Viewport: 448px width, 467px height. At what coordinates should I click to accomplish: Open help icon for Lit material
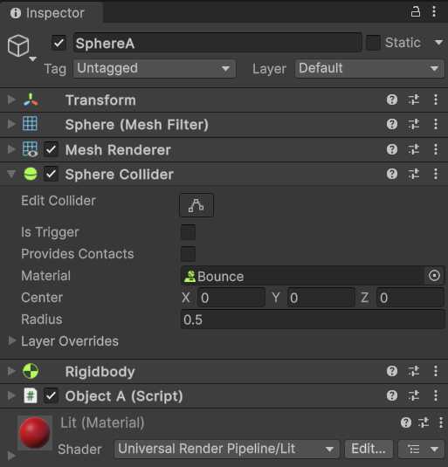406,422
